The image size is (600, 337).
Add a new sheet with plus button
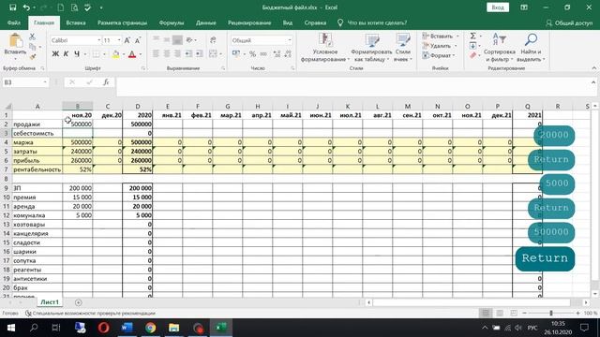[x=79, y=302]
